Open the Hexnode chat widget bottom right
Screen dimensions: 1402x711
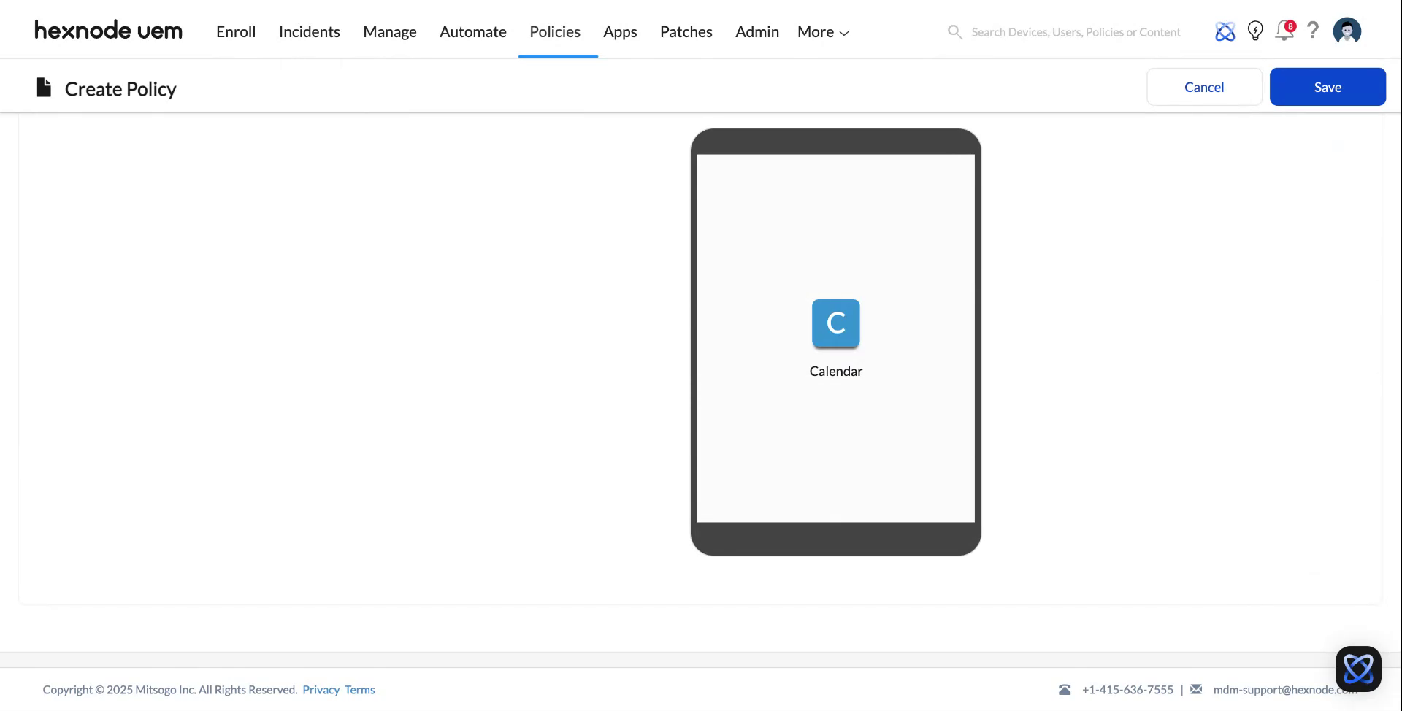tap(1357, 668)
